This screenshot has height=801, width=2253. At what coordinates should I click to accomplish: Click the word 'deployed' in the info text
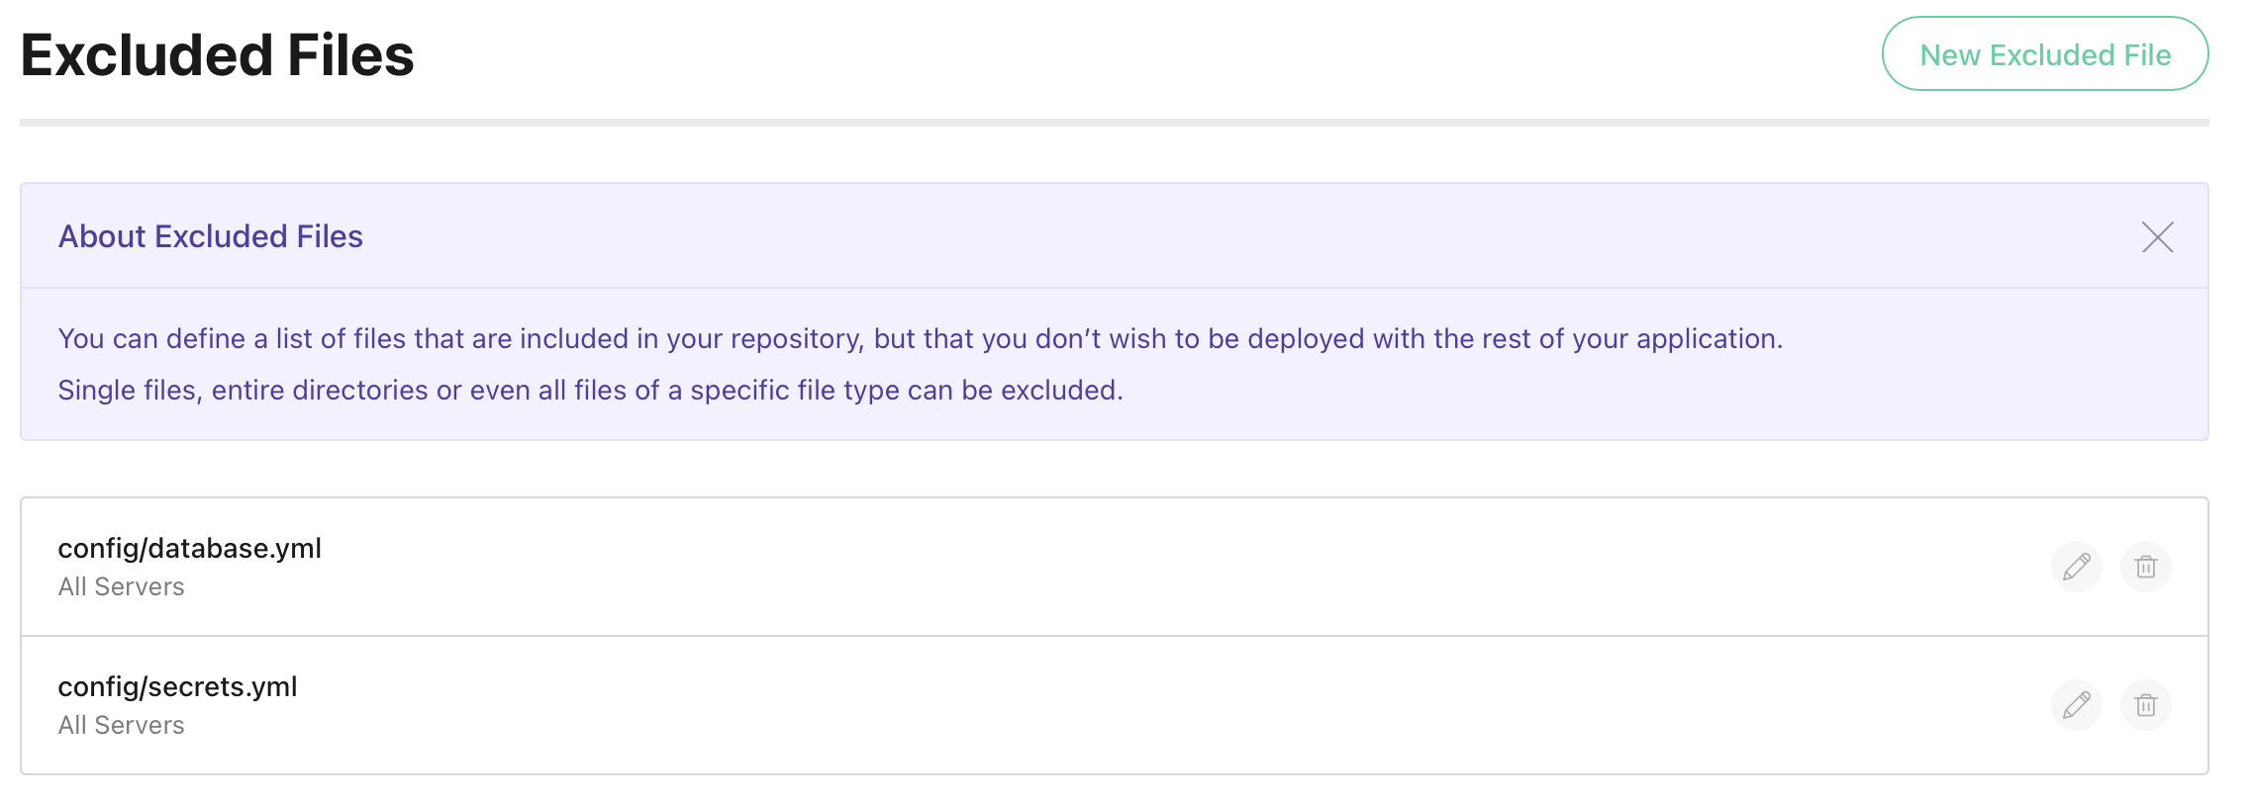pos(1306,339)
